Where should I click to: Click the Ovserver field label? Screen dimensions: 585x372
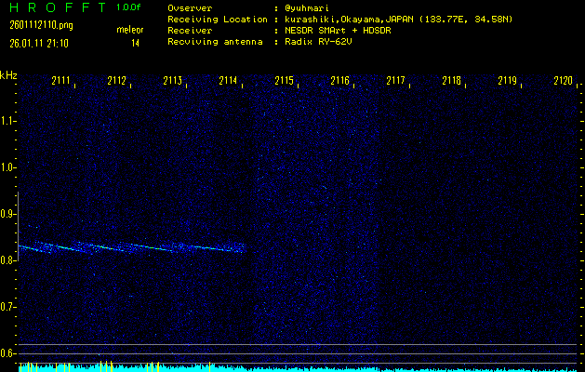(190, 8)
